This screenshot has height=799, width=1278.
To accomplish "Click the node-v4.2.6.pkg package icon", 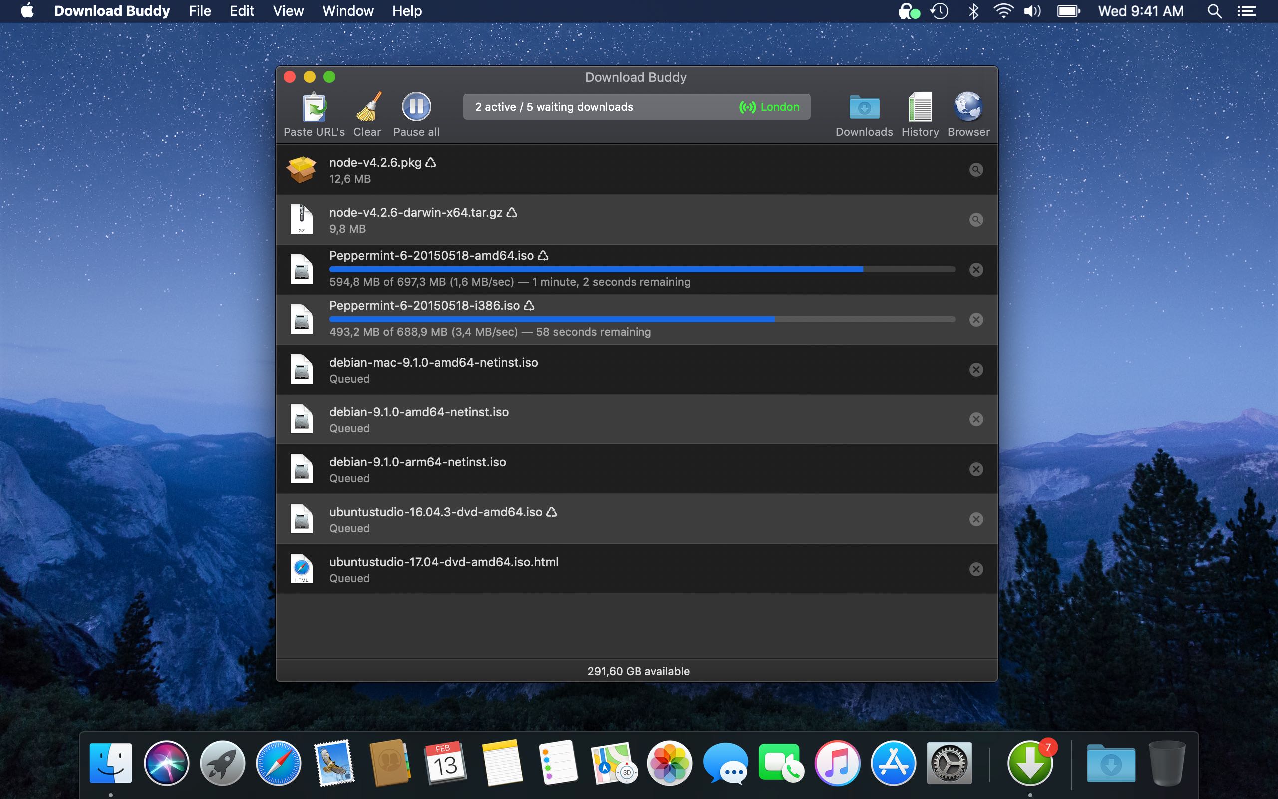I will (x=301, y=170).
